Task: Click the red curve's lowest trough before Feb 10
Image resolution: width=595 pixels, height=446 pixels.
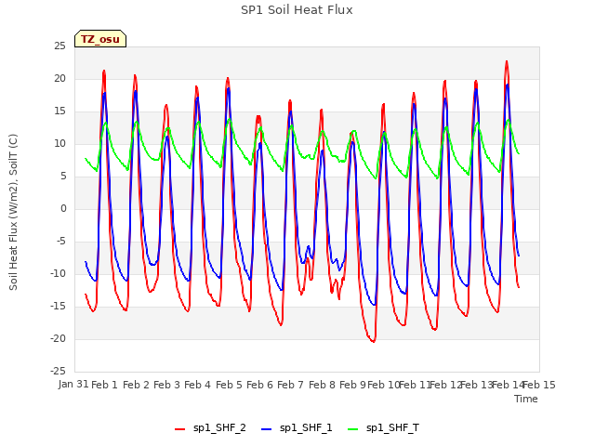Action: click(x=374, y=341)
